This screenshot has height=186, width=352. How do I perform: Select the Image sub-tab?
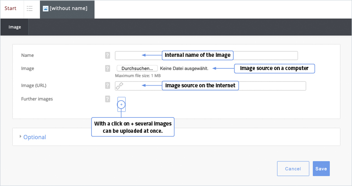(15, 27)
